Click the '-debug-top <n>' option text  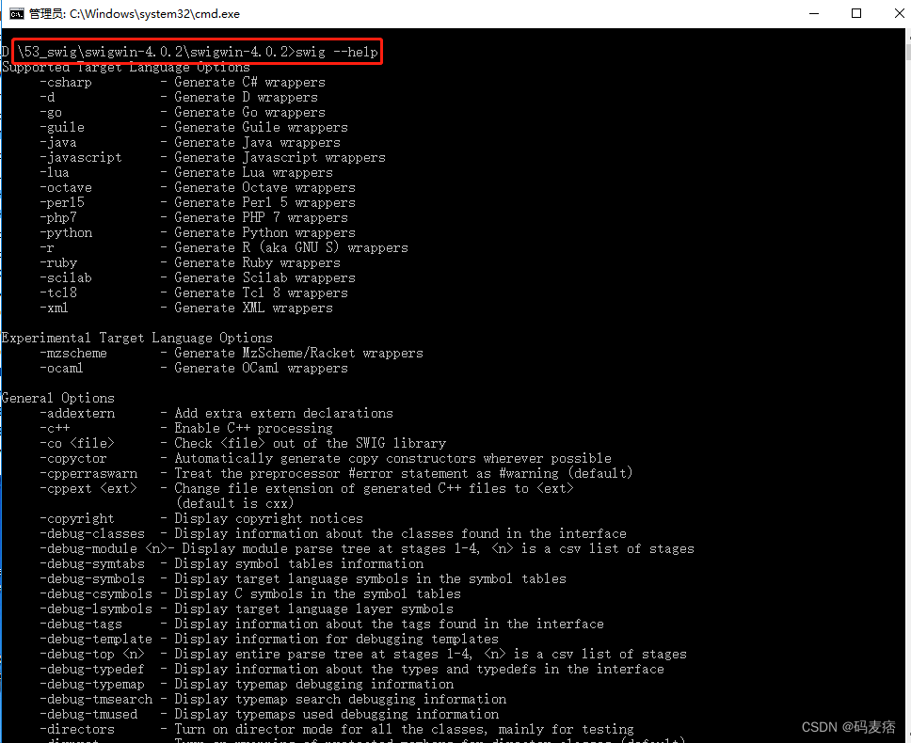92,655
